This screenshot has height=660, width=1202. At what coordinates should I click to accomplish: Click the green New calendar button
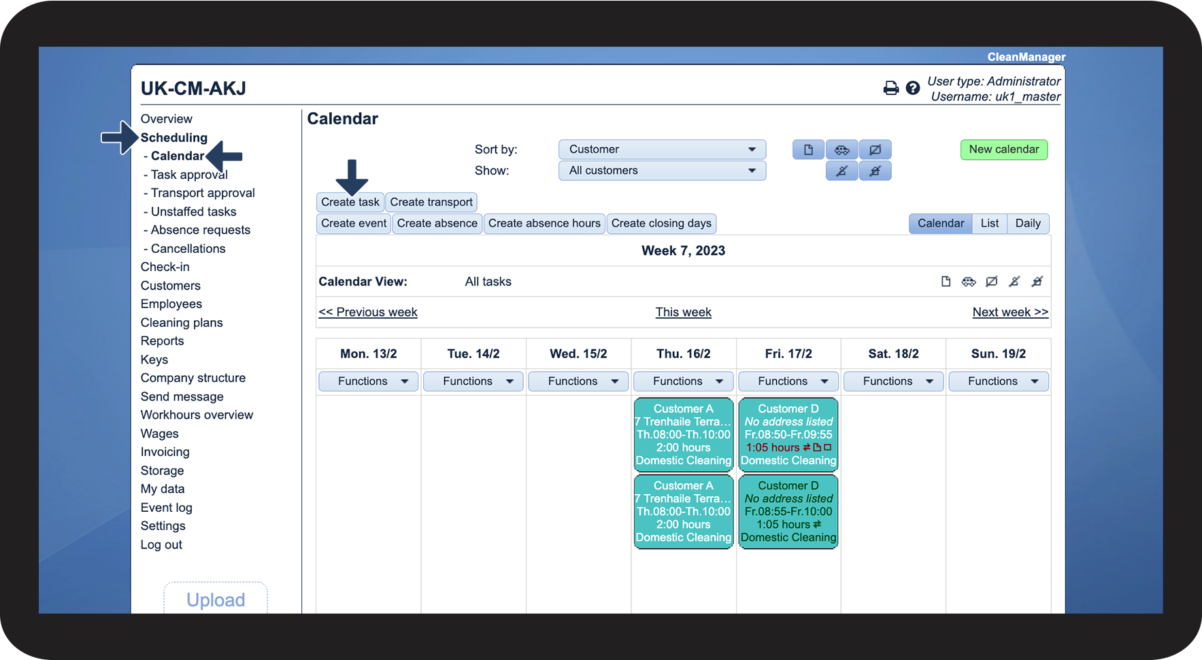click(1004, 150)
